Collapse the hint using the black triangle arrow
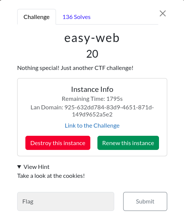This screenshot has height=218, width=184. point(19,167)
